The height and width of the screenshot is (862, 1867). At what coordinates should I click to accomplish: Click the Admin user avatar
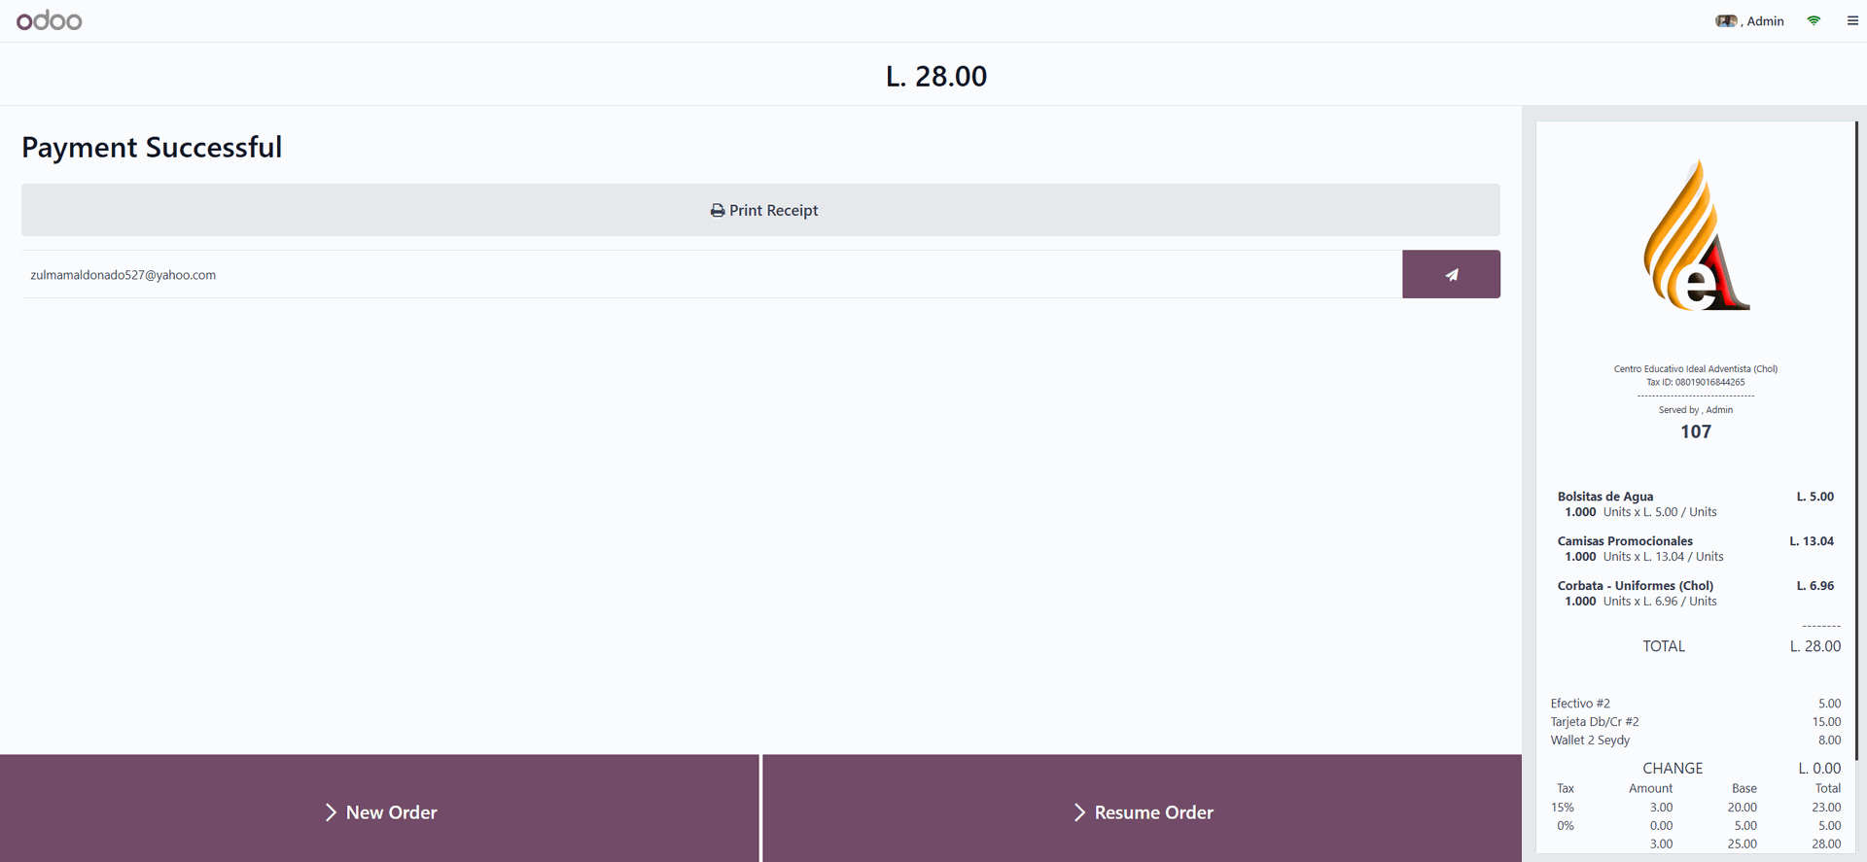click(1726, 20)
